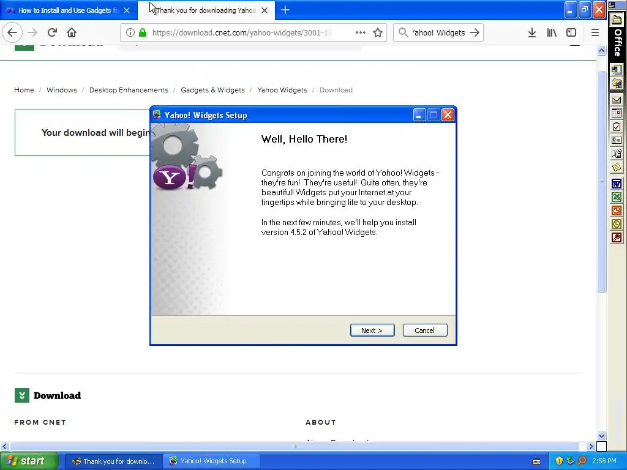
Task: Select the 'Thank you for downloading Yahoo' tab
Action: (206, 10)
